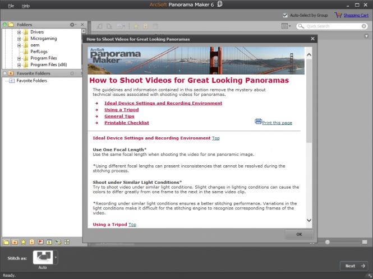Click the help dialog vertical scrollbar thumb
Viewport: 373px width, 279px height.
point(309,101)
